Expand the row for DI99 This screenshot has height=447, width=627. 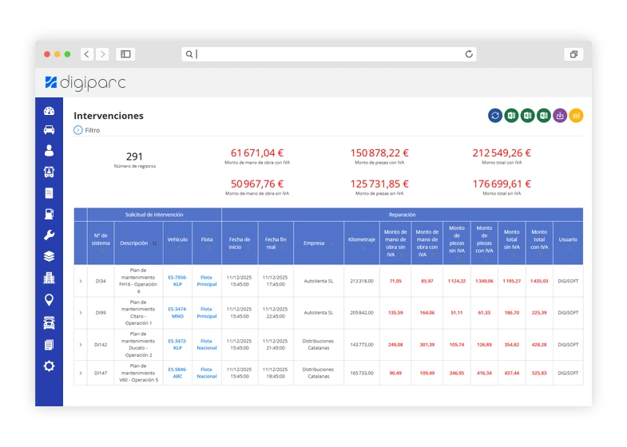pos(81,313)
